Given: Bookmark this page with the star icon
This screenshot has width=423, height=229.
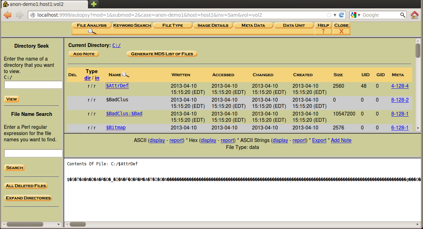Looking at the screenshot, I should (x=329, y=15).
